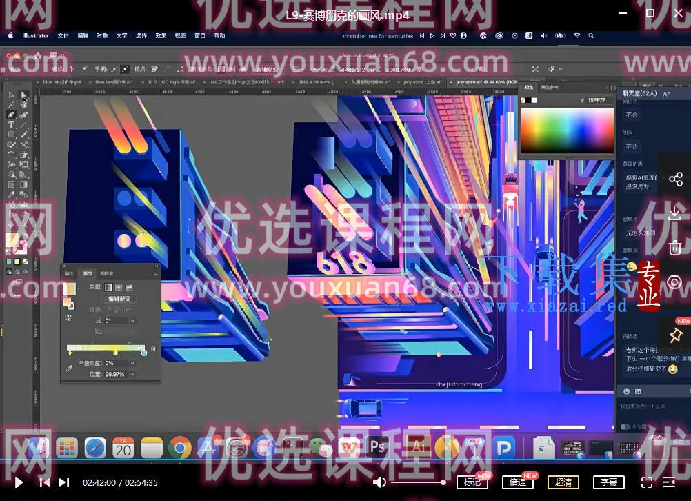Select the Rotate tool

tap(11, 155)
